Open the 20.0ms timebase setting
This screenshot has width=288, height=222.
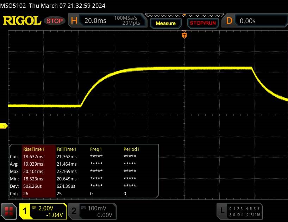coord(95,21)
